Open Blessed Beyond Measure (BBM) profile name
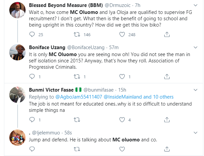Image resolution: width=204 pixels, height=156 pixels. click(x=61, y=5)
